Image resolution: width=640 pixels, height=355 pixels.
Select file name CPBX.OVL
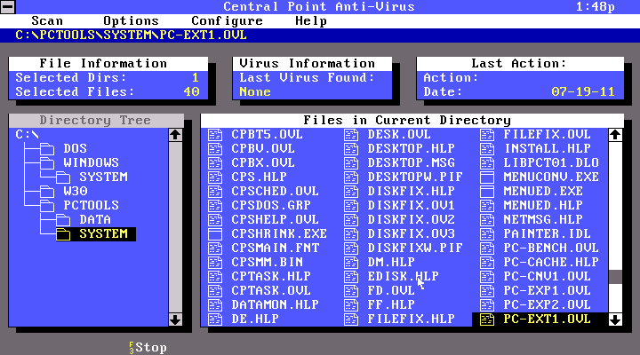pos(263,163)
